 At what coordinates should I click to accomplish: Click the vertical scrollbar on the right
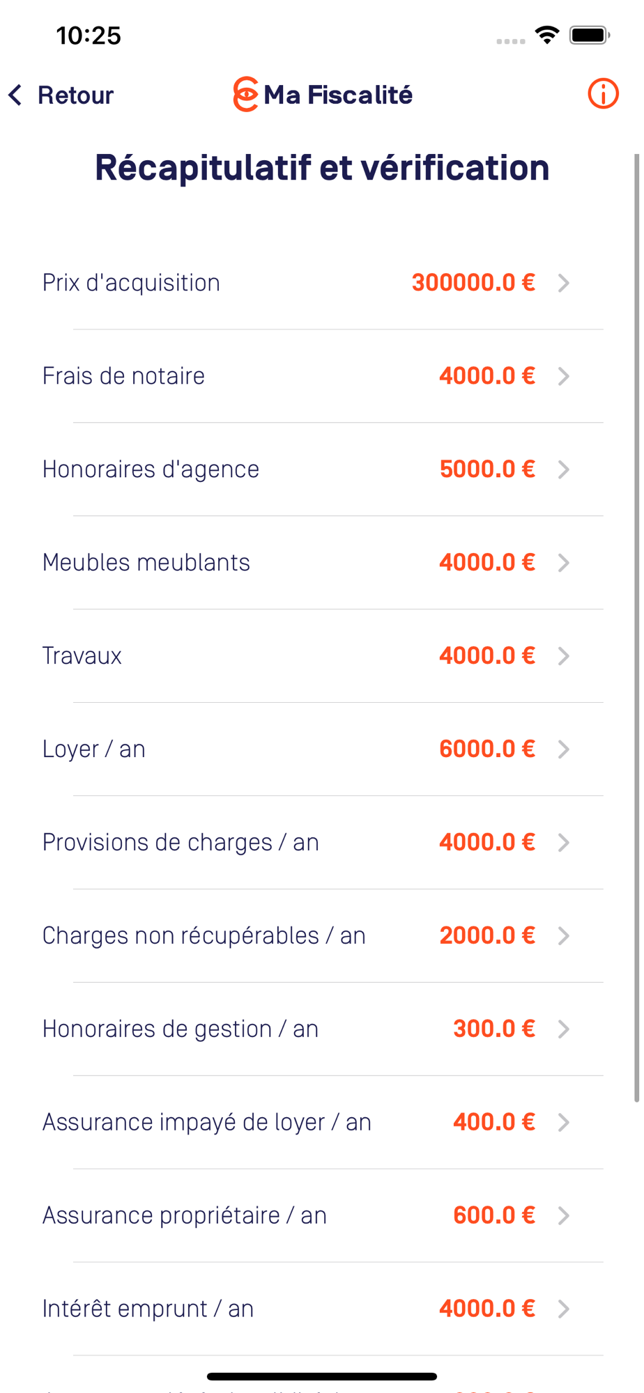click(636, 627)
